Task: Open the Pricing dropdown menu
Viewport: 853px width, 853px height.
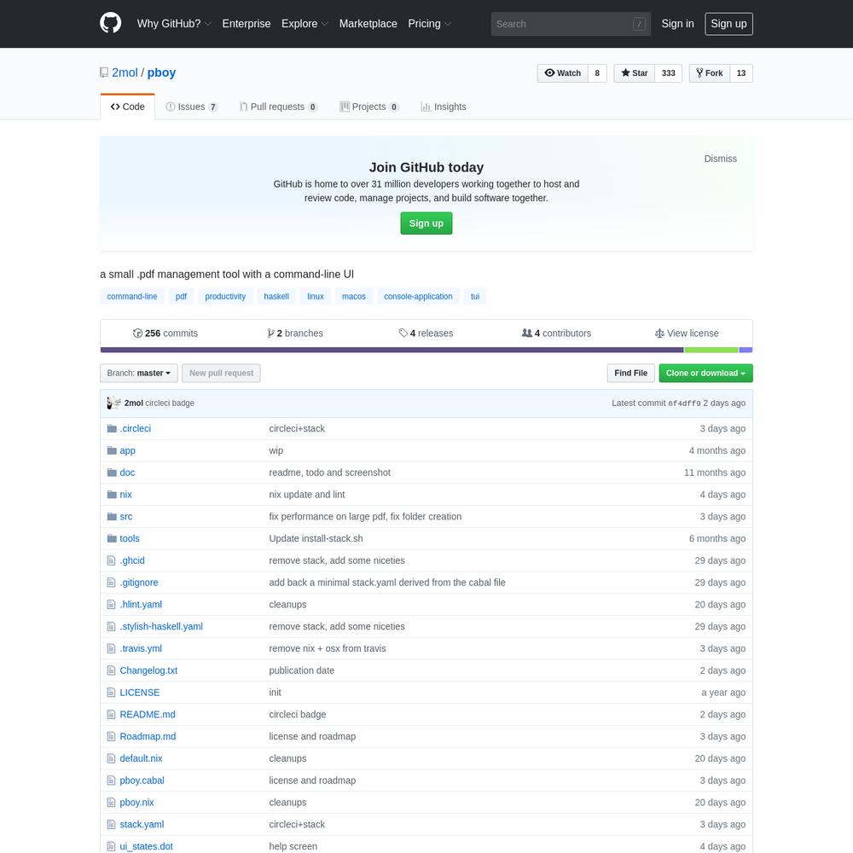Action: pos(430,24)
